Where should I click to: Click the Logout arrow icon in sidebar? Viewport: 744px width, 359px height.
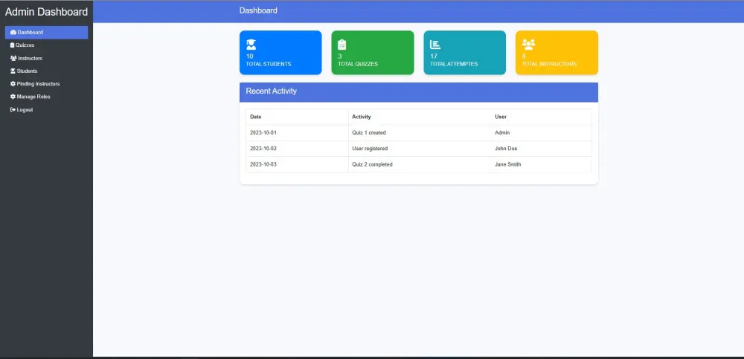13,109
